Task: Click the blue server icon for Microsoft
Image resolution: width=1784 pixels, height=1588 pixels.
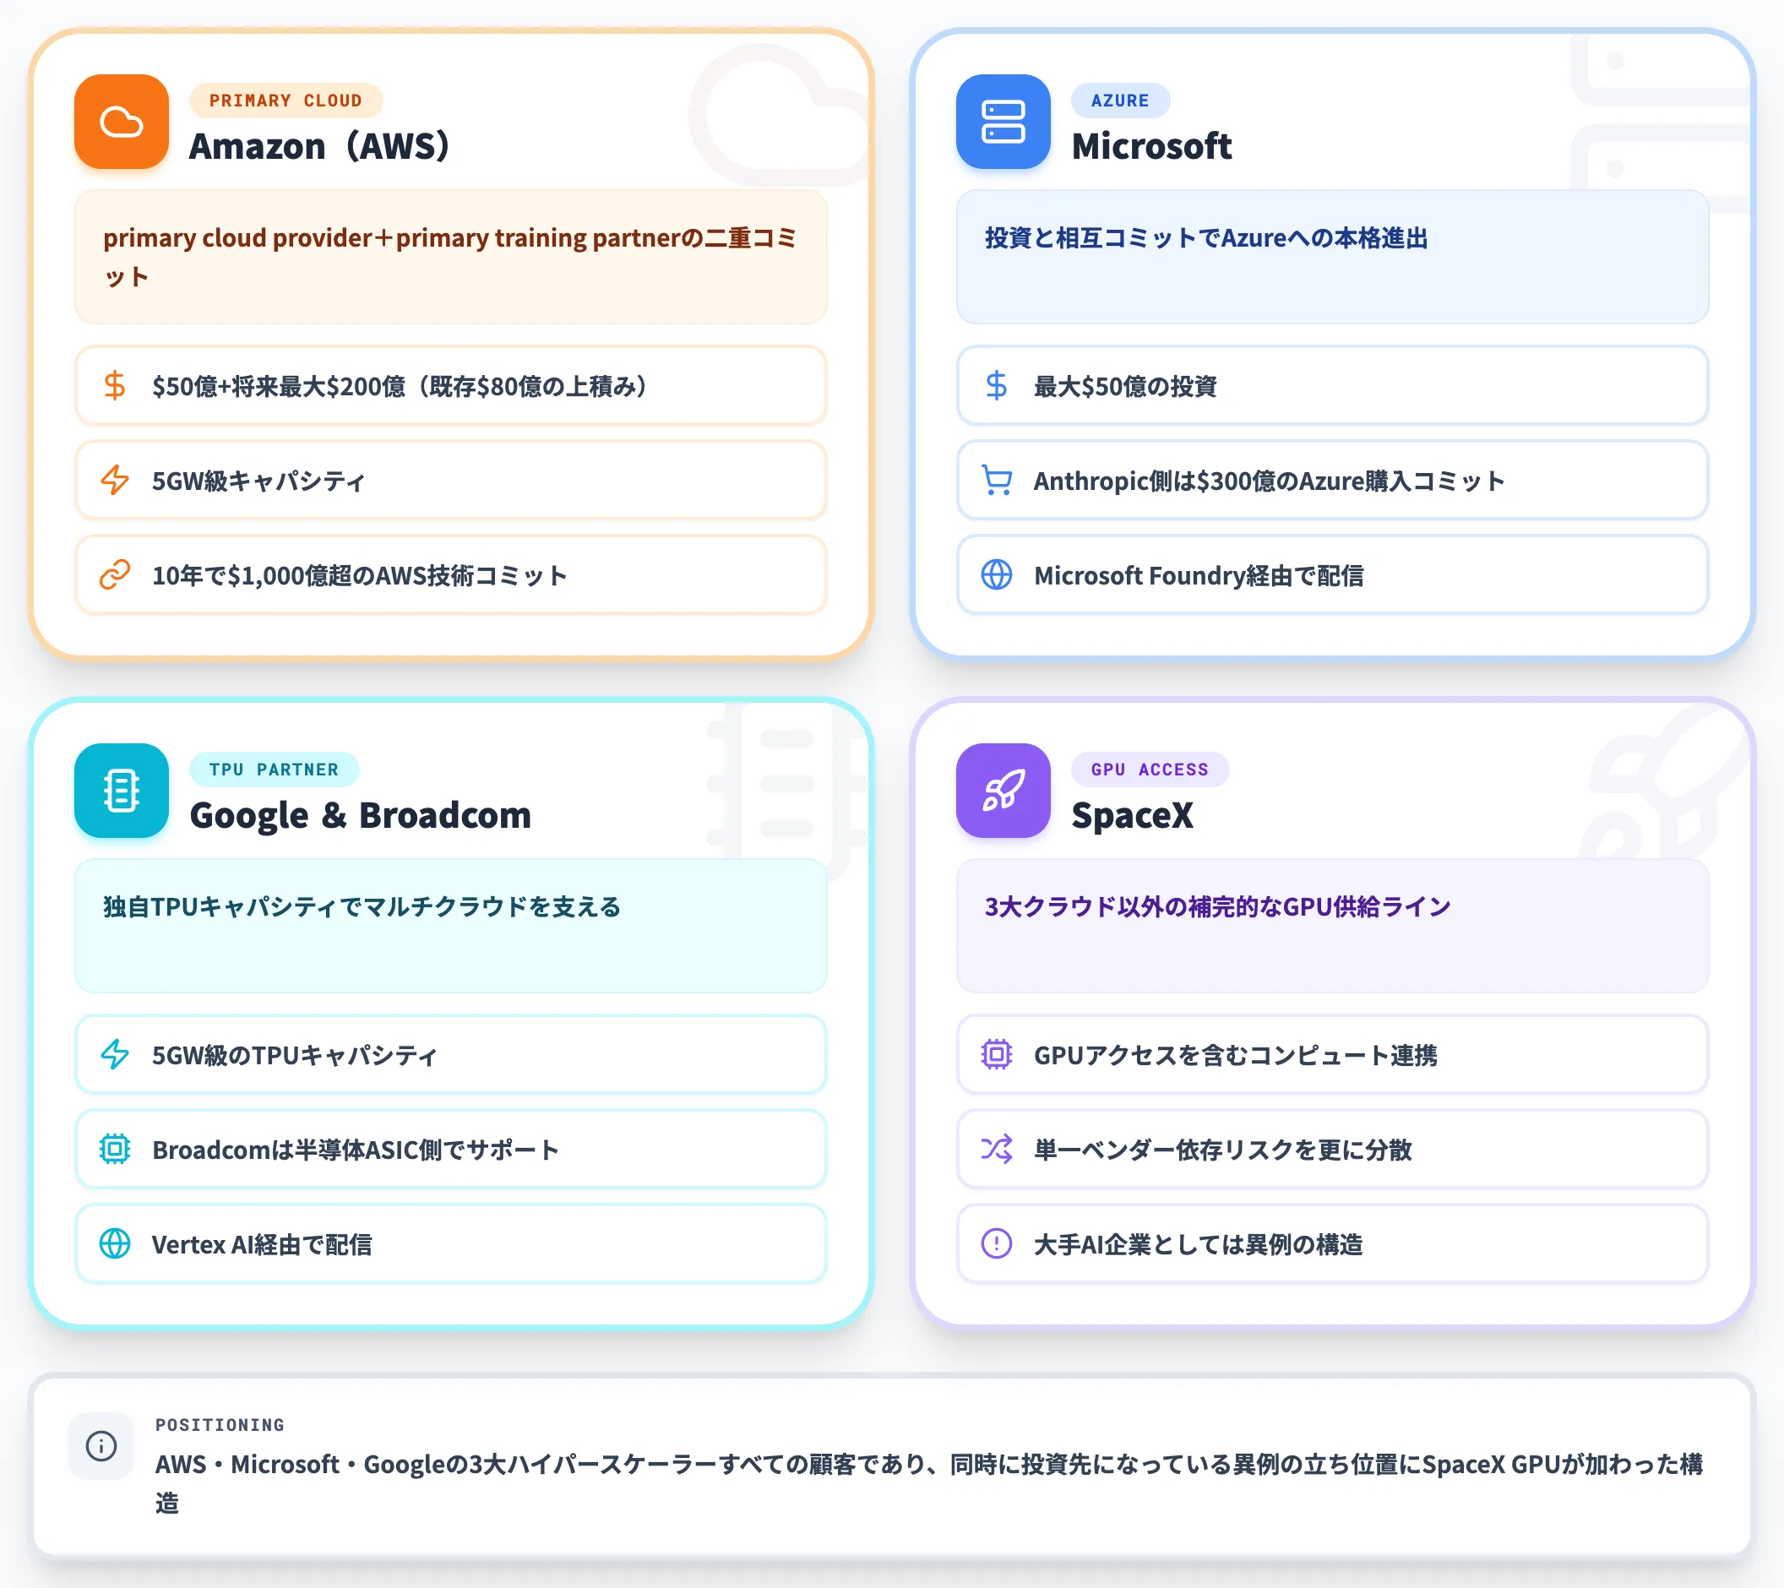Action: [1003, 122]
